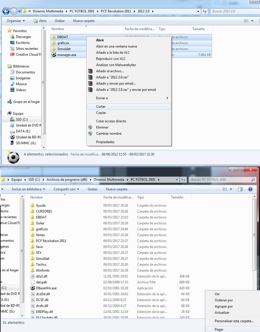This screenshot has width=260, height=332.
Task: Expand view options arrow in top window
Action: [x=252, y=21]
